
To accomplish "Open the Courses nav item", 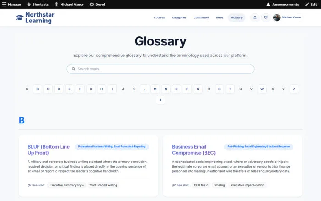I will [x=159, y=17].
